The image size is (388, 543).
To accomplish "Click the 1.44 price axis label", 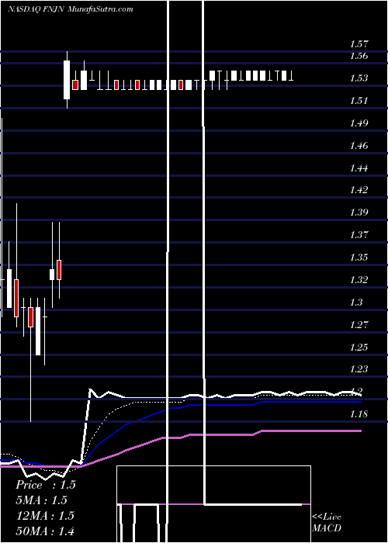I will (x=359, y=168).
